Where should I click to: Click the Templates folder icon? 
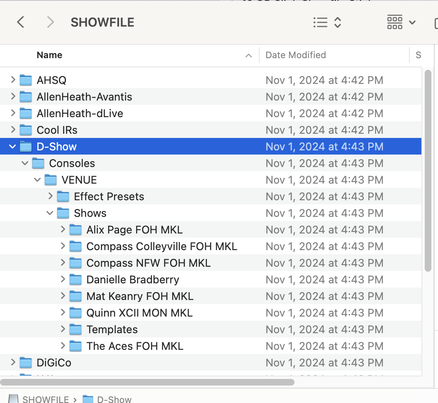pos(75,329)
